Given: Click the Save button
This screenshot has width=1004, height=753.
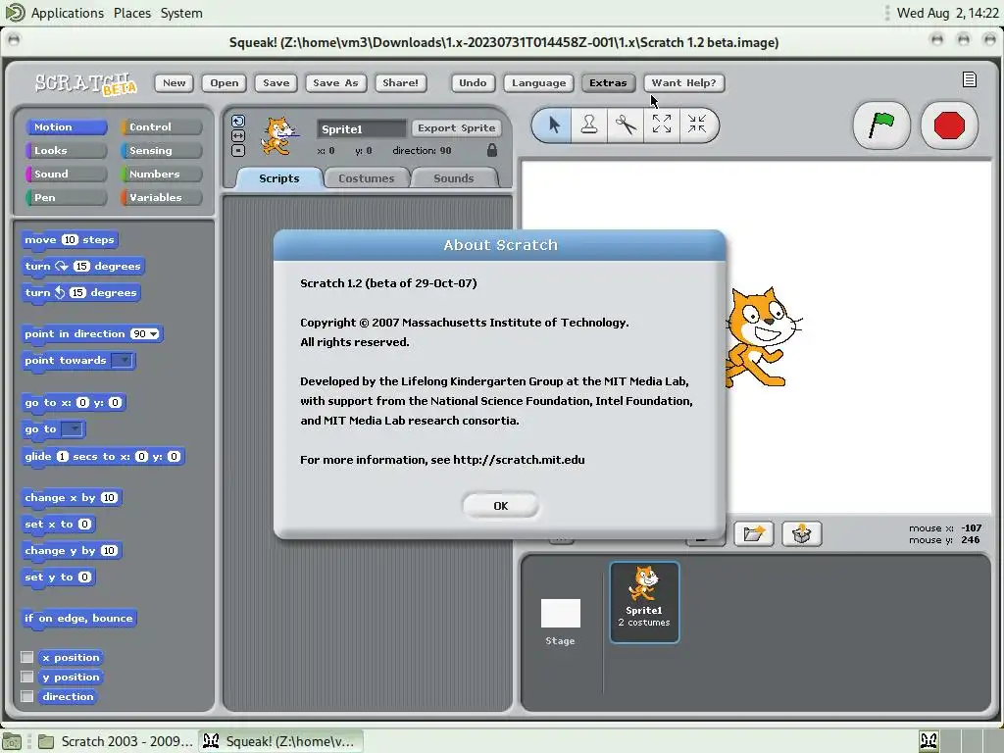Looking at the screenshot, I should pos(276,82).
